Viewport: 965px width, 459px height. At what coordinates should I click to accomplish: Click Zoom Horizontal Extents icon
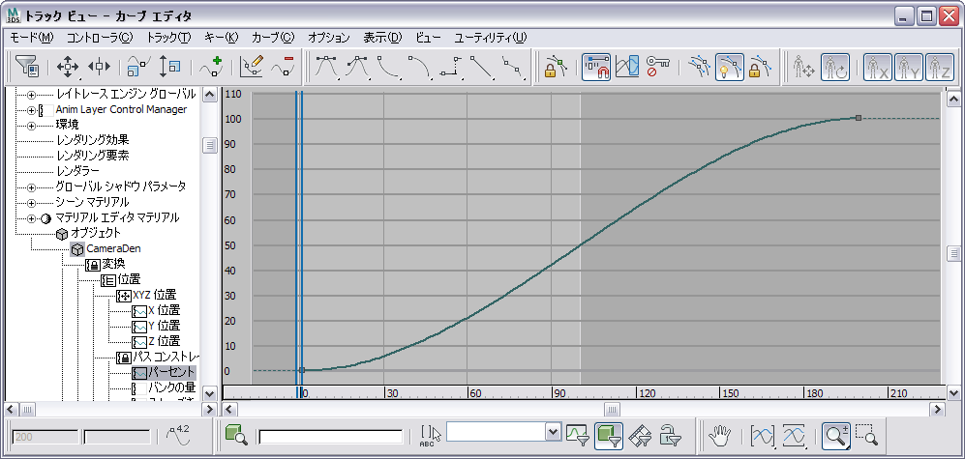tap(763, 435)
